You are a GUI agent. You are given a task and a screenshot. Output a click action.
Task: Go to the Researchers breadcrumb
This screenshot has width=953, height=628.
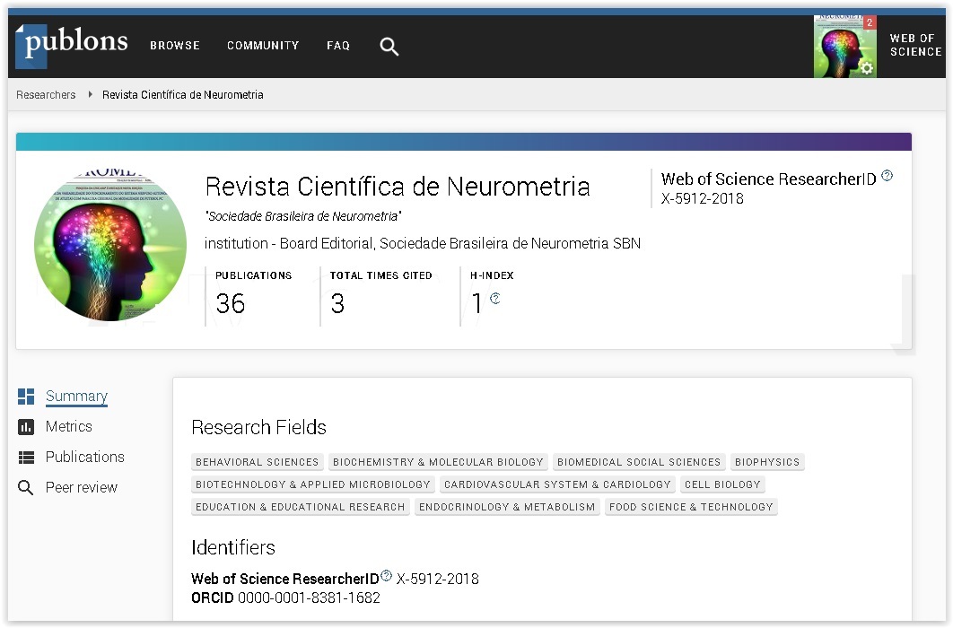pyautogui.click(x=46, y=95)
